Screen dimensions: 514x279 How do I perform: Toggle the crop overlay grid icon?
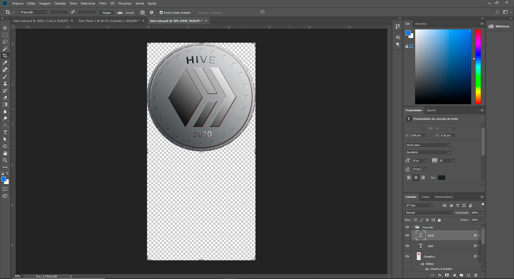pyautogui.click(x=142, y=12)
